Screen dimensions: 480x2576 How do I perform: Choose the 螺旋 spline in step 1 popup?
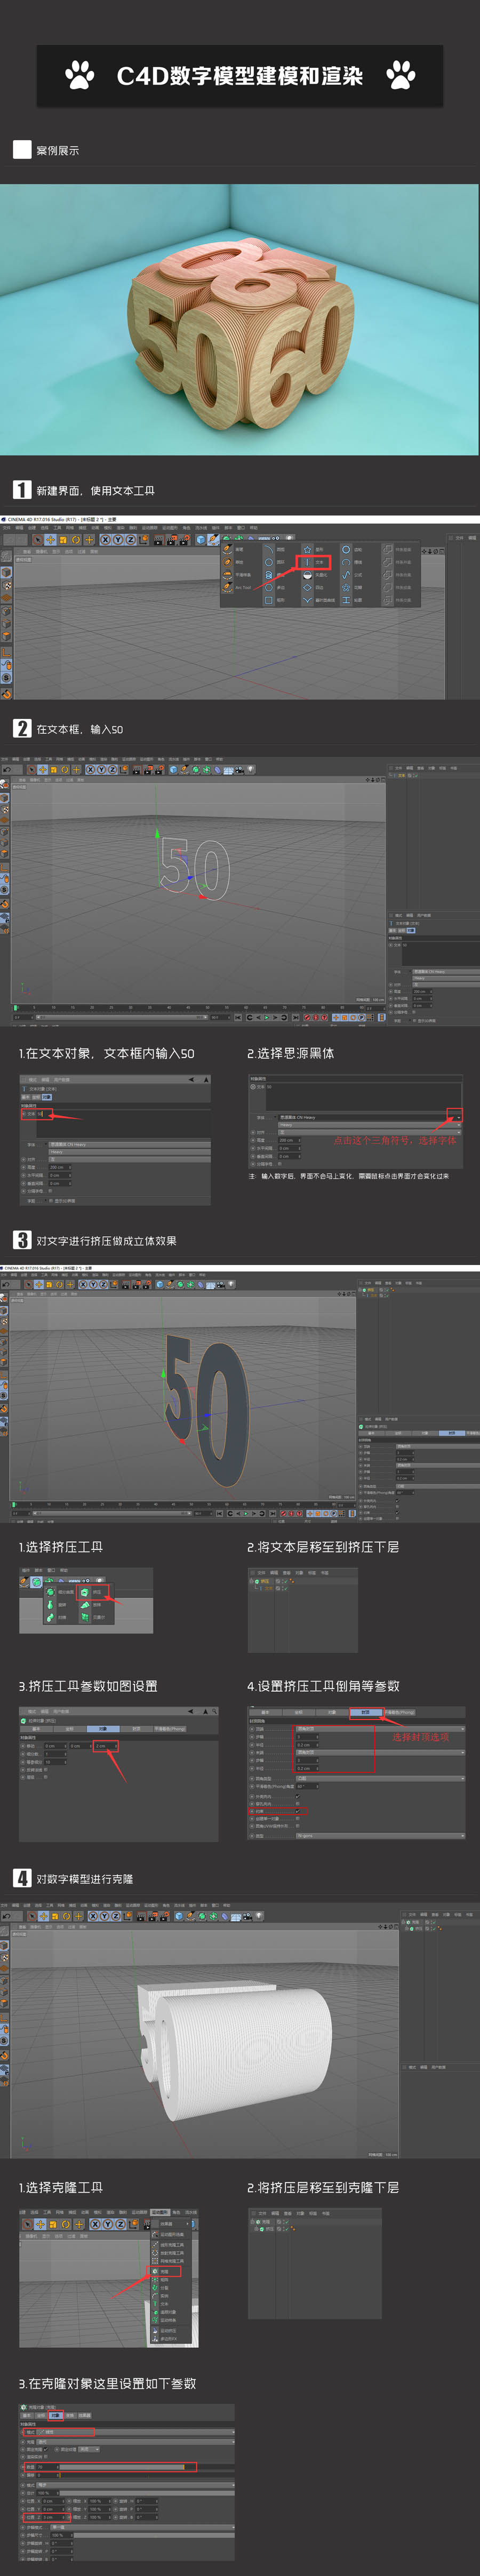[x=274, y=575]
